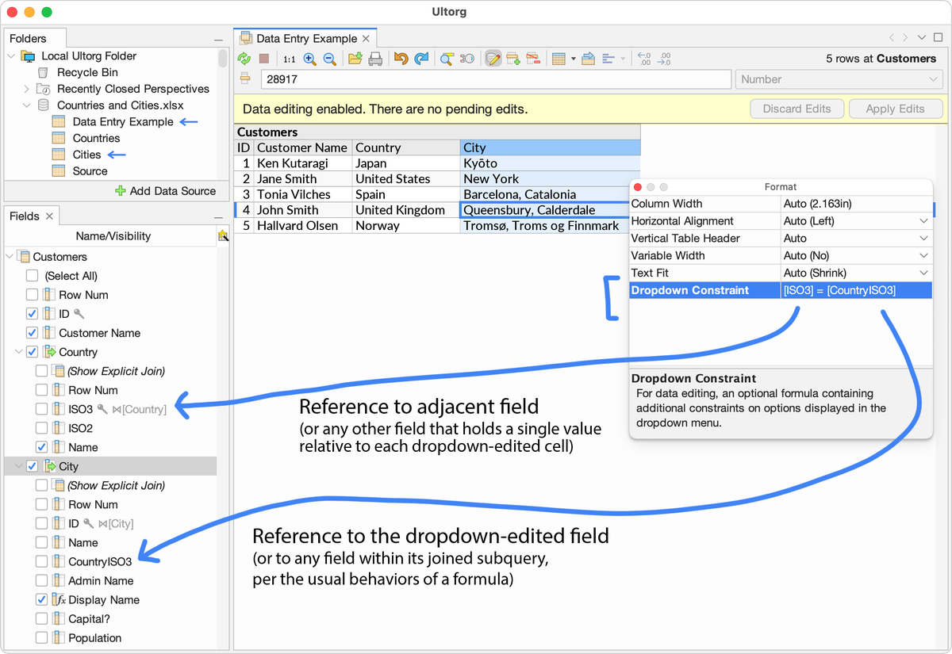Click the table layout grid icon
Image resolution: width=952 pixels, height=654 pixels.
(559, 59)
